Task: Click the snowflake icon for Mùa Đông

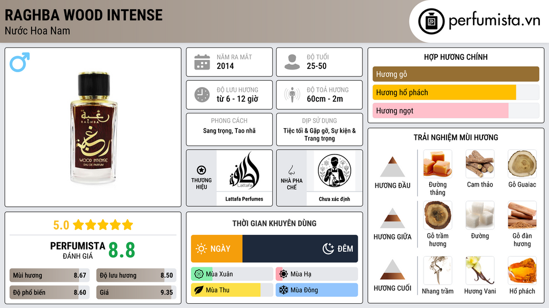Action: 284,290
